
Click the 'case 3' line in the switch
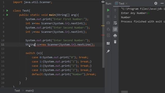tap(62, 70)
